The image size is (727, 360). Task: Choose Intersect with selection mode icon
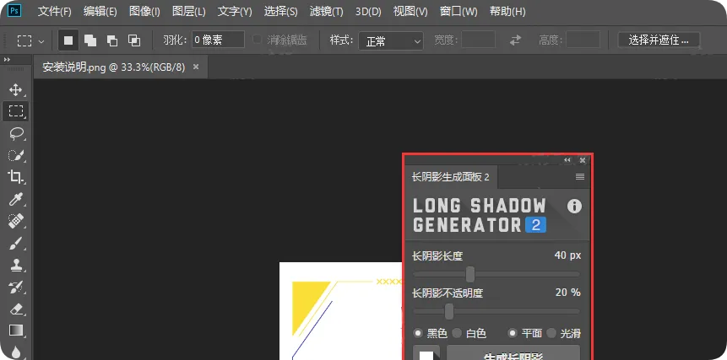point(134,40)
